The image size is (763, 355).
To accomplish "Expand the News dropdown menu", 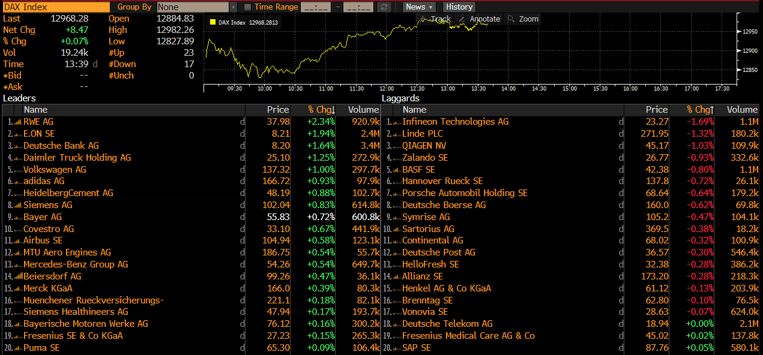I will click(x=420, y=7).
